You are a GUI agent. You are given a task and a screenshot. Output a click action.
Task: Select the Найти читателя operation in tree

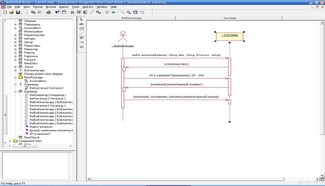coord(41,127)
